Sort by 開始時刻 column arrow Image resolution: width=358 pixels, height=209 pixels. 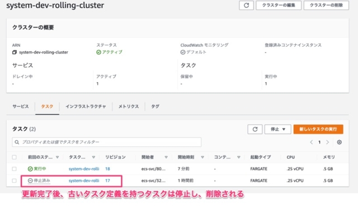point(202,157)
